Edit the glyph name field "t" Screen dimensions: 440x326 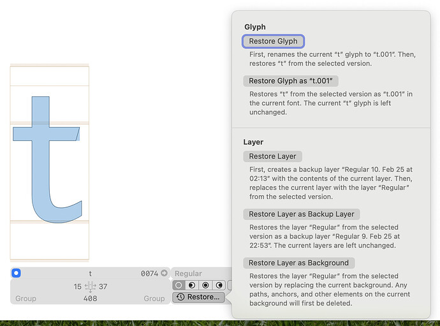[90, 273]
